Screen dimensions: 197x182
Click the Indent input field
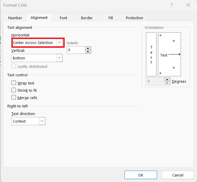(x=76, y=50)
